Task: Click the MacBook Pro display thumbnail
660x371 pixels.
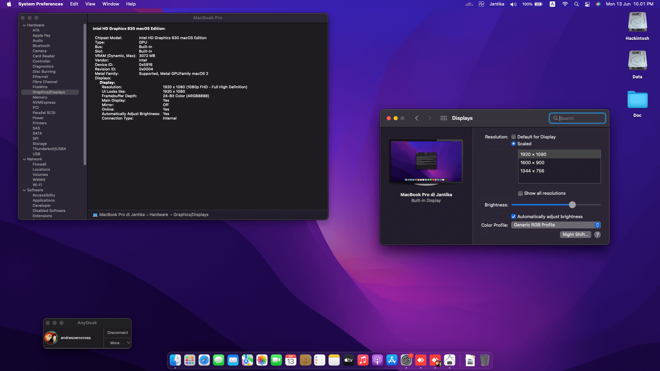Action: point(426,162)
